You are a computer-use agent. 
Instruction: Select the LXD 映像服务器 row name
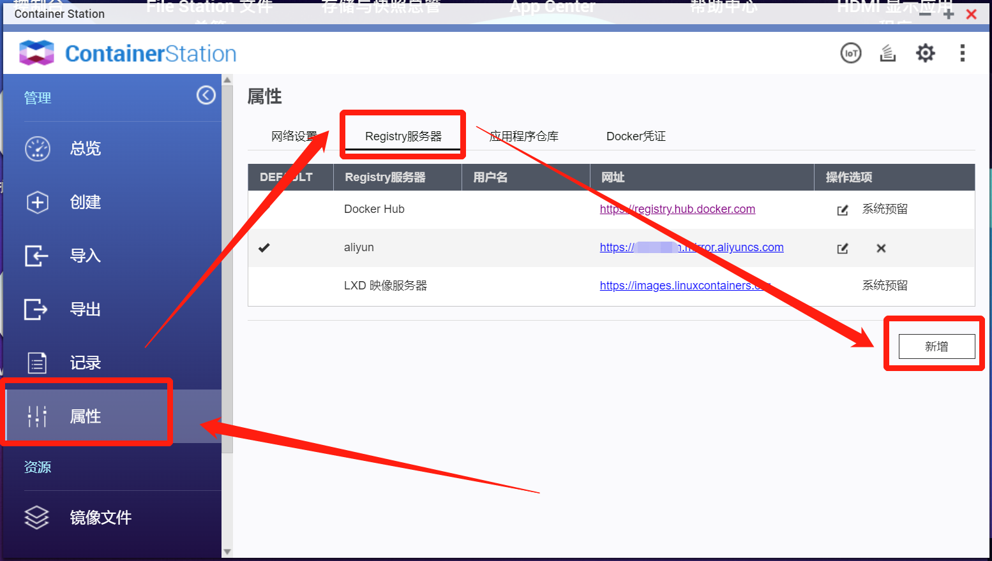(x=386, y=286)
